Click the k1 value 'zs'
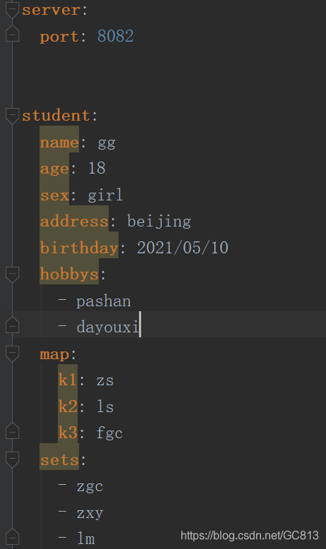 tap(105, 380)
